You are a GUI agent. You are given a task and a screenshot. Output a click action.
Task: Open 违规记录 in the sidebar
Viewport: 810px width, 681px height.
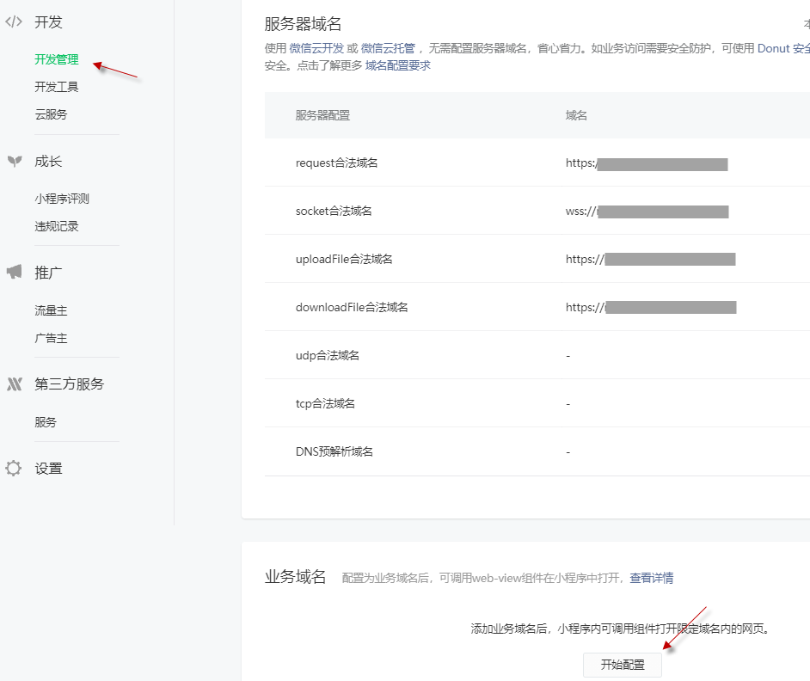(57, 226)
